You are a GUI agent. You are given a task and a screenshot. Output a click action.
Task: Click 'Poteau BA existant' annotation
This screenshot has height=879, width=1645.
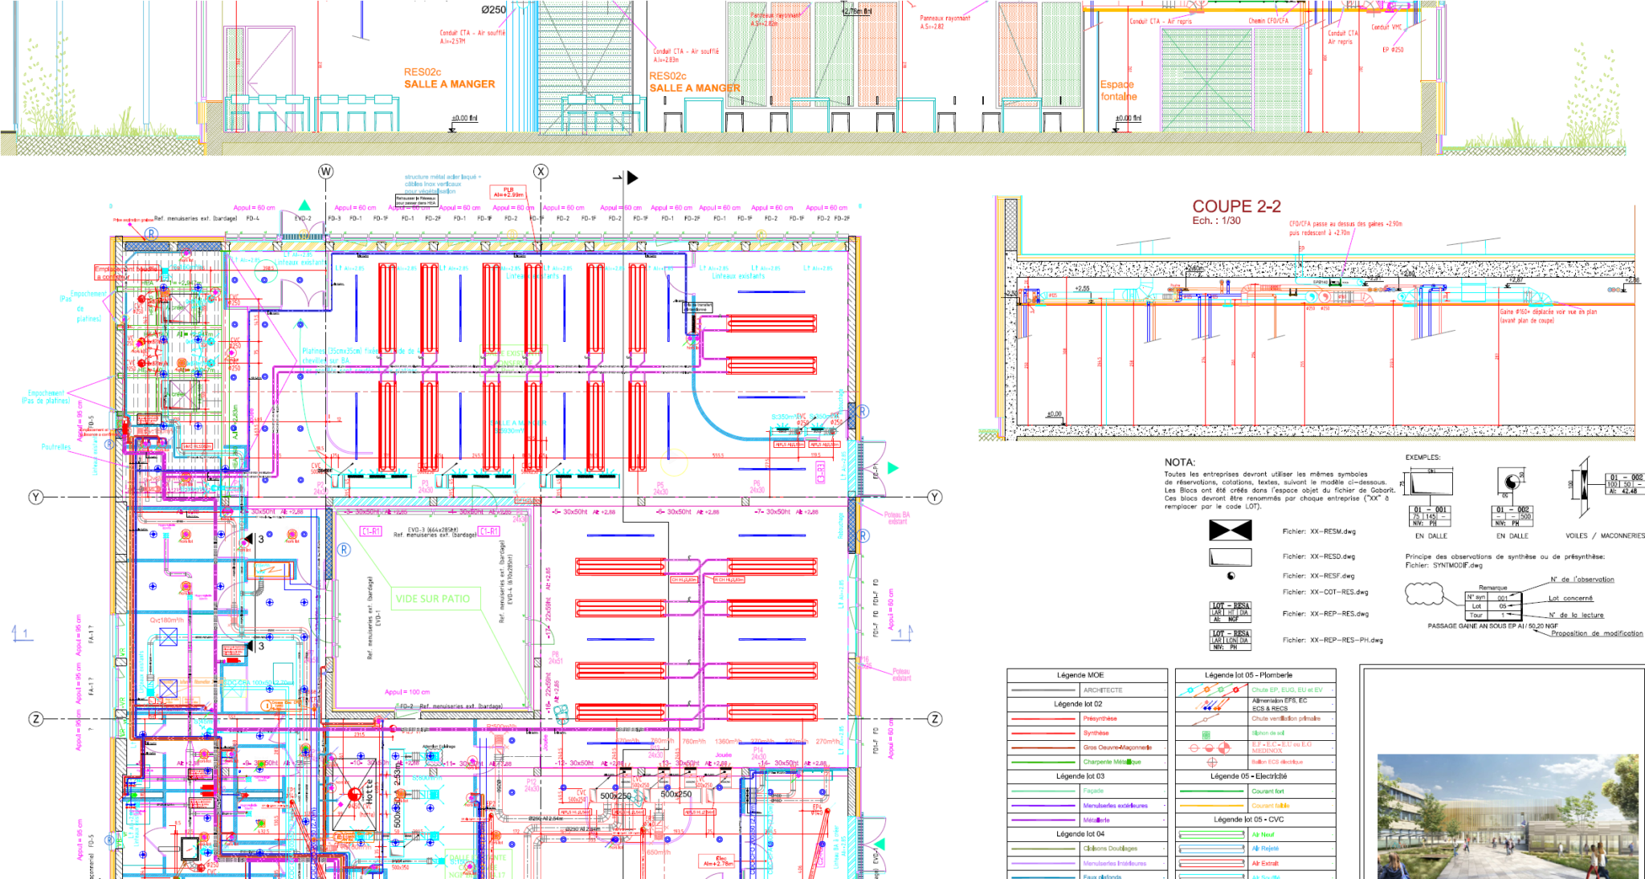click(x=897, y=519)
